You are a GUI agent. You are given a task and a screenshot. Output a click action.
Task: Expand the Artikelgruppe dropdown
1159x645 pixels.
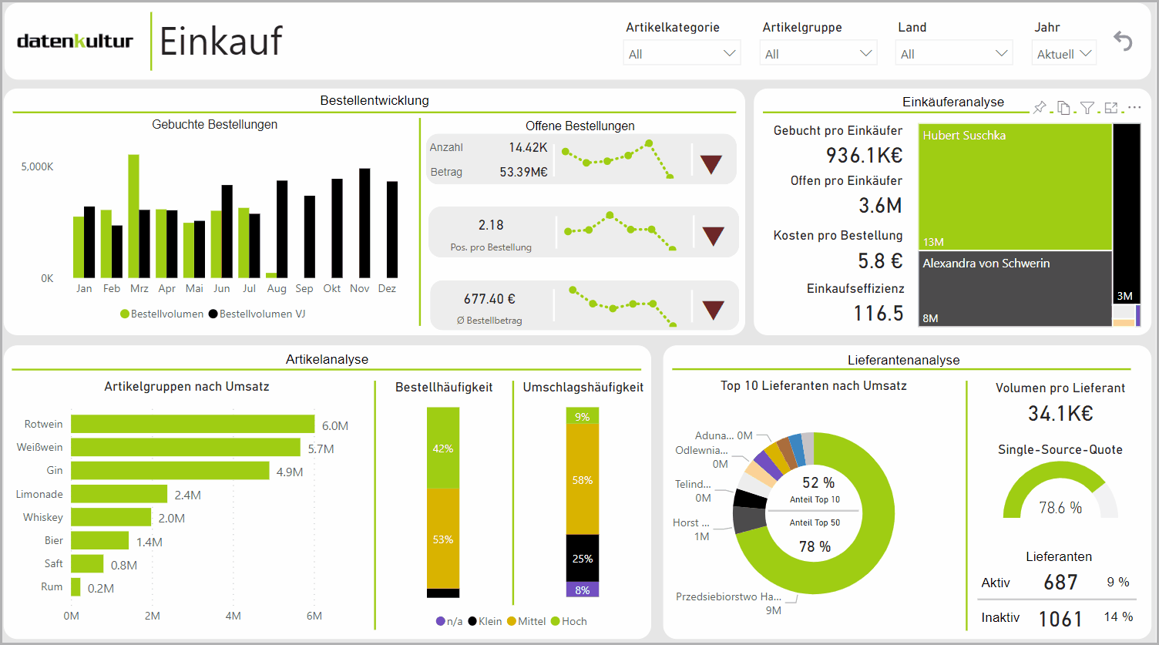click(818, 54)
